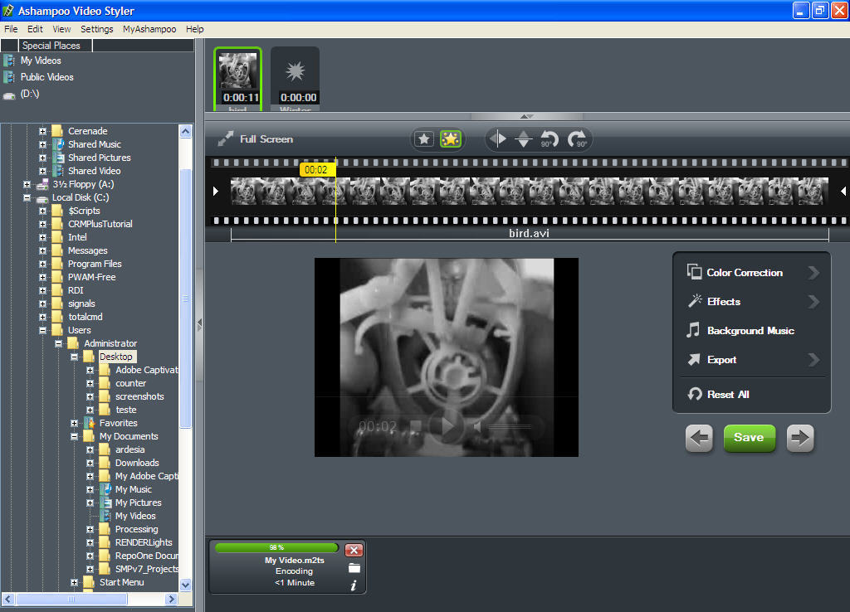Collapse Local Disk (C:)
This screenshot has width=850, height=612.
pos(27,197)
